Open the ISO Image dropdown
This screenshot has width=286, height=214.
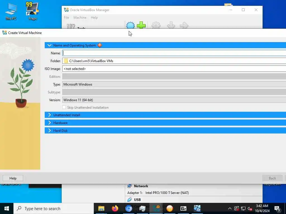174,69
